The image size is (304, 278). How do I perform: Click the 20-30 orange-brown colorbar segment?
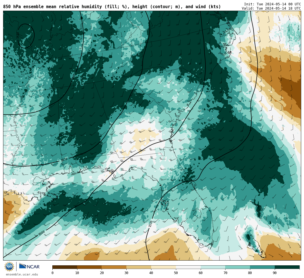coord(114,267)
